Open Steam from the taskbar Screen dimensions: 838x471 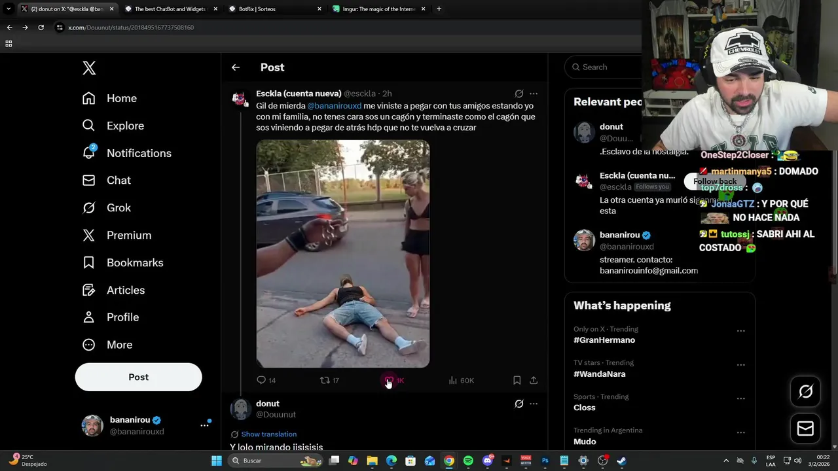(621, 461)
